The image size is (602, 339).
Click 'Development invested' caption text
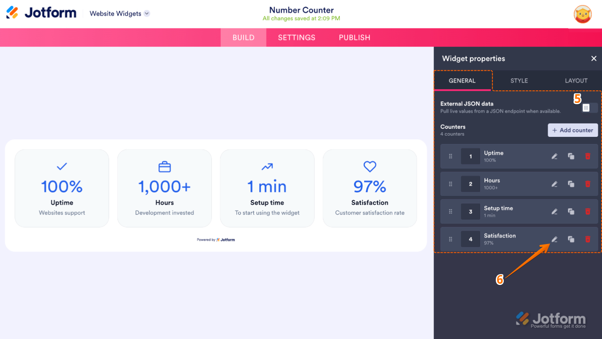[x=165, y=213]
